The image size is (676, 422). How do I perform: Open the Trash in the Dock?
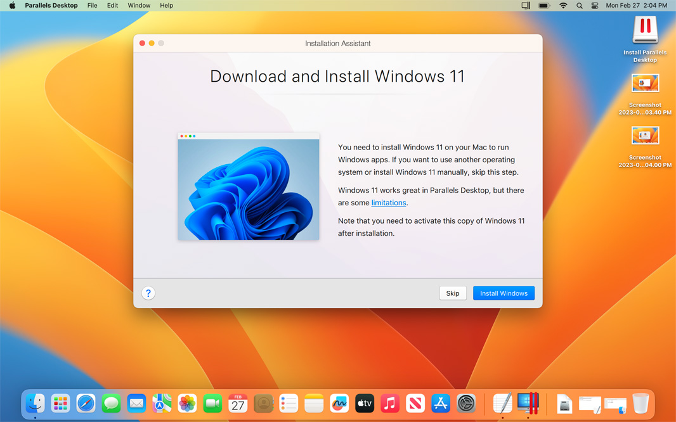click(640, 403)
